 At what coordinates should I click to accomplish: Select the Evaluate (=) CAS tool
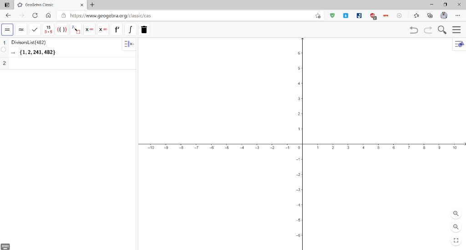pyautogui.click(x=7, y=30)
